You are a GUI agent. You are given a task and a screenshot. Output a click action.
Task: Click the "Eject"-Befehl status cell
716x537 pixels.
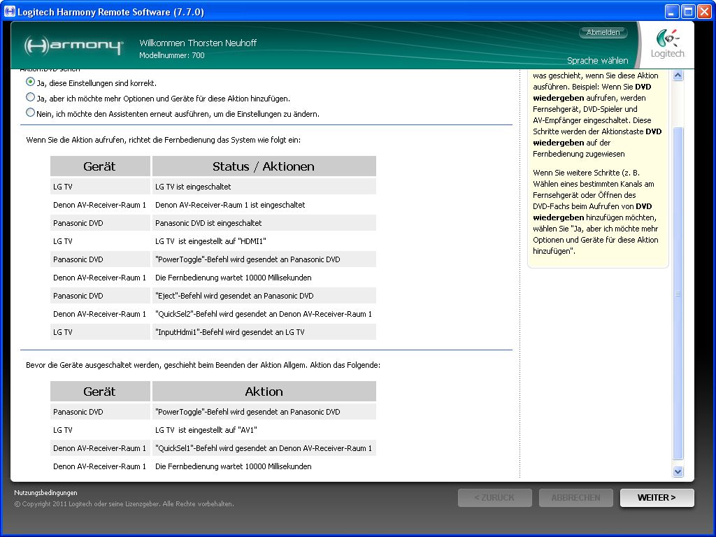click(x=264, y=296)
